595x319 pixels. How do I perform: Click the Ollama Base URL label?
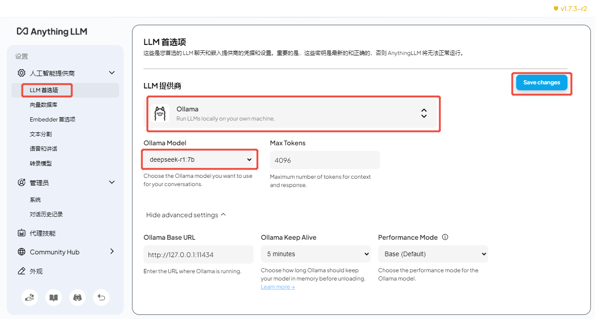(x=170, y=237)
